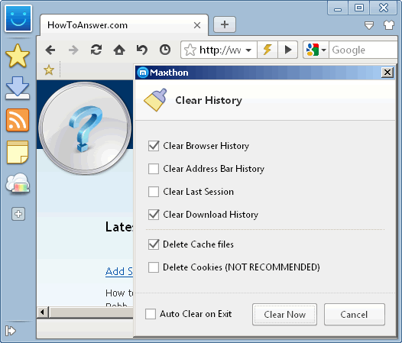Viewport: 402px width, 343px height.
Task: Click into the Google search field
Action: (x=364, y=50)
